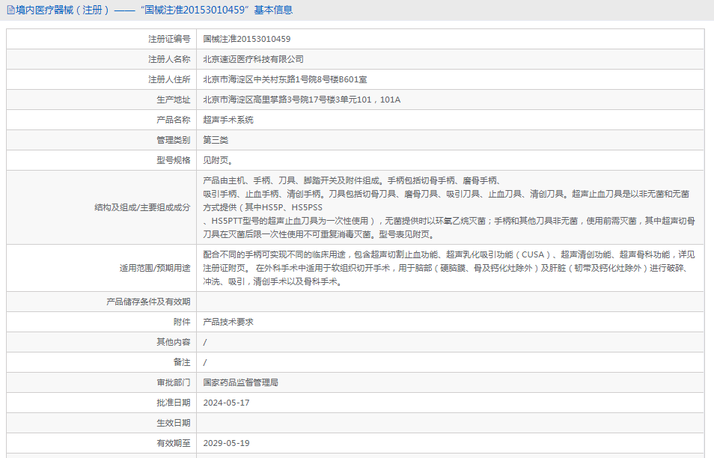The height and width of the screenshot is (458, 714).
Task: Select the 附件 value 产品技术要求
Action: (x=228, y=322)
